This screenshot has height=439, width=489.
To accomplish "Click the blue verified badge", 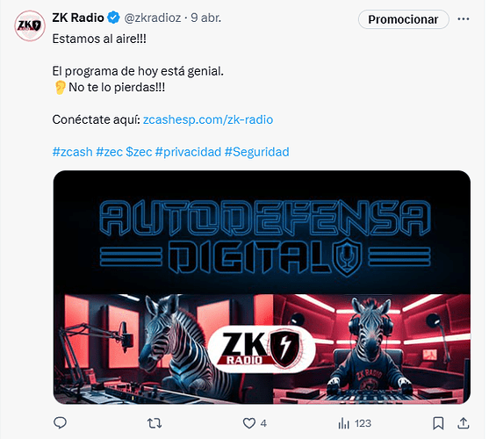I will click(113, 18).
